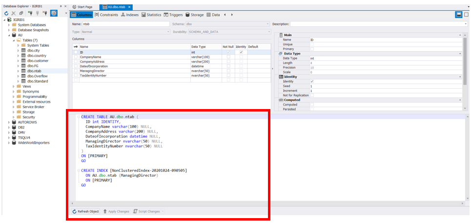Close the Database Explorer panel
The image size is (471, 223).
point(65,6)
